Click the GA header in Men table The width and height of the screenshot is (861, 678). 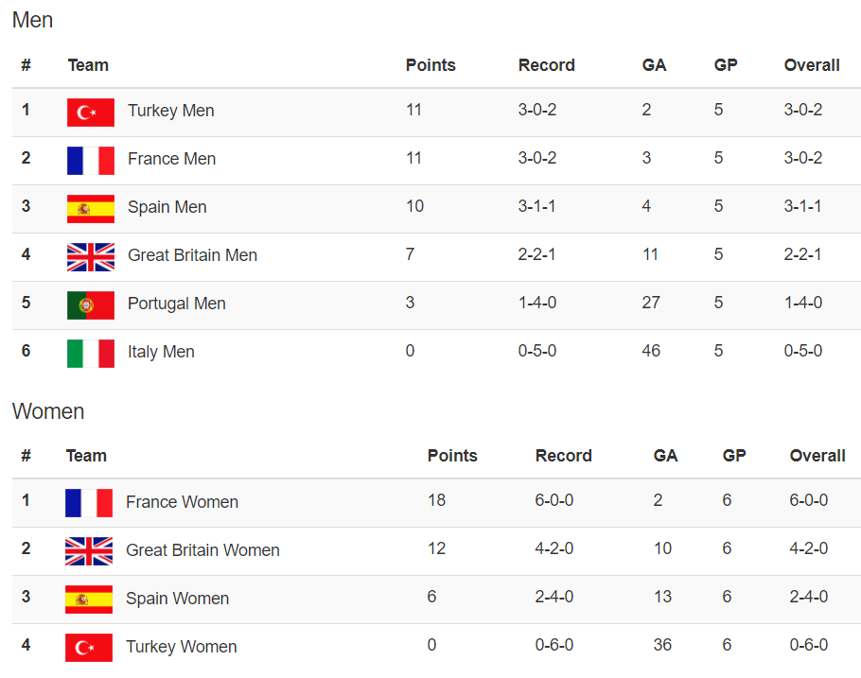click(x=654, y=65)
